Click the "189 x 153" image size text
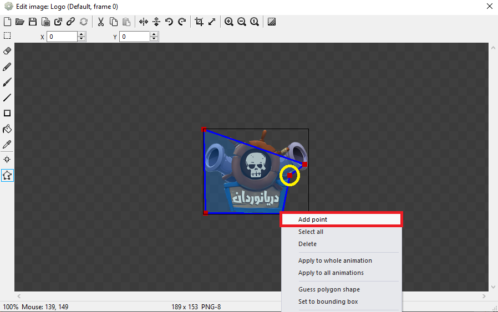This screenshot has height=312, width=498. pyautogui.click(x=185, y=307)
